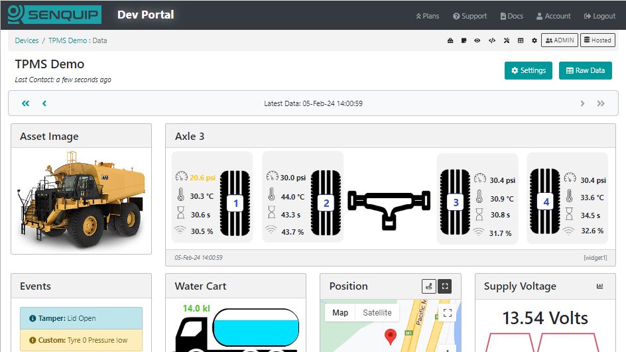The image size is (626, 352).
Task: Open the Docs page
Action: coord(512,16)
